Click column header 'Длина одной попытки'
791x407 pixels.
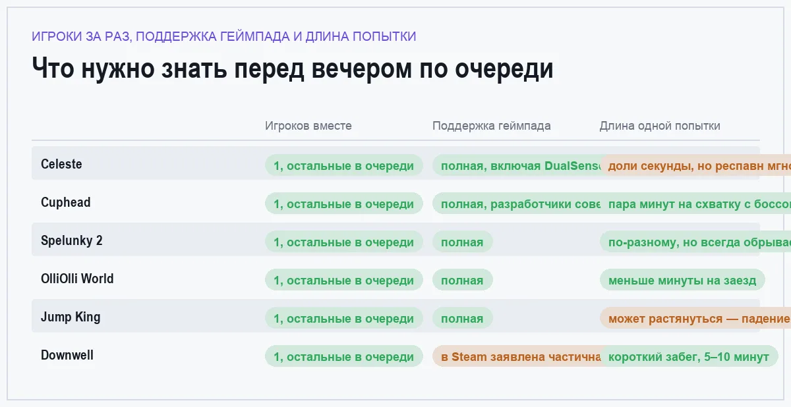click(x=660, y=126)
